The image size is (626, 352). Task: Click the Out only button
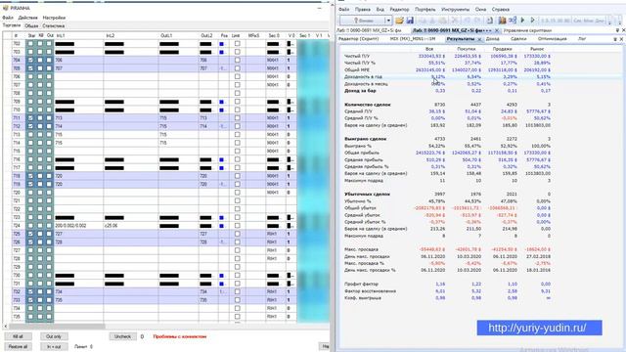click(x=54, y=336)
